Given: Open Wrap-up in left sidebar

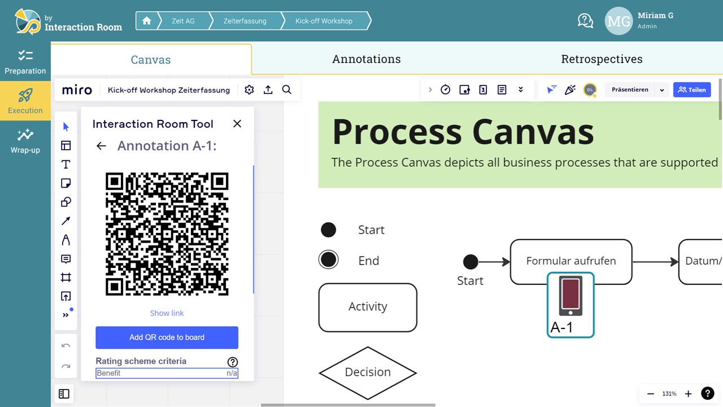Looking at the screenshot, I should (x=25, y=141).
